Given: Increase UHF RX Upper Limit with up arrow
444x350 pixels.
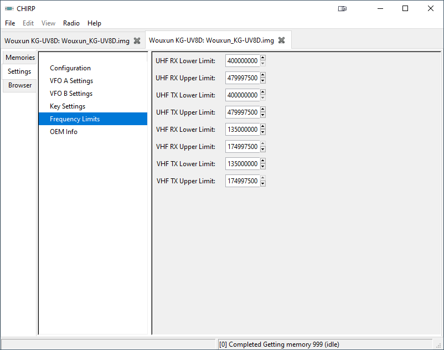Looking at the screenshot, I should (263, 75).
